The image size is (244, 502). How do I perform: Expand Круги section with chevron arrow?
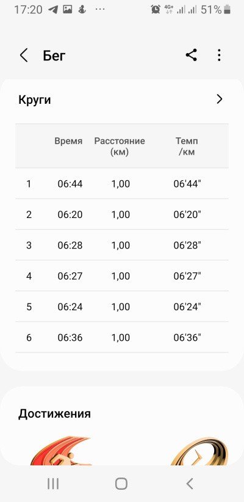(x=220, y=100)
